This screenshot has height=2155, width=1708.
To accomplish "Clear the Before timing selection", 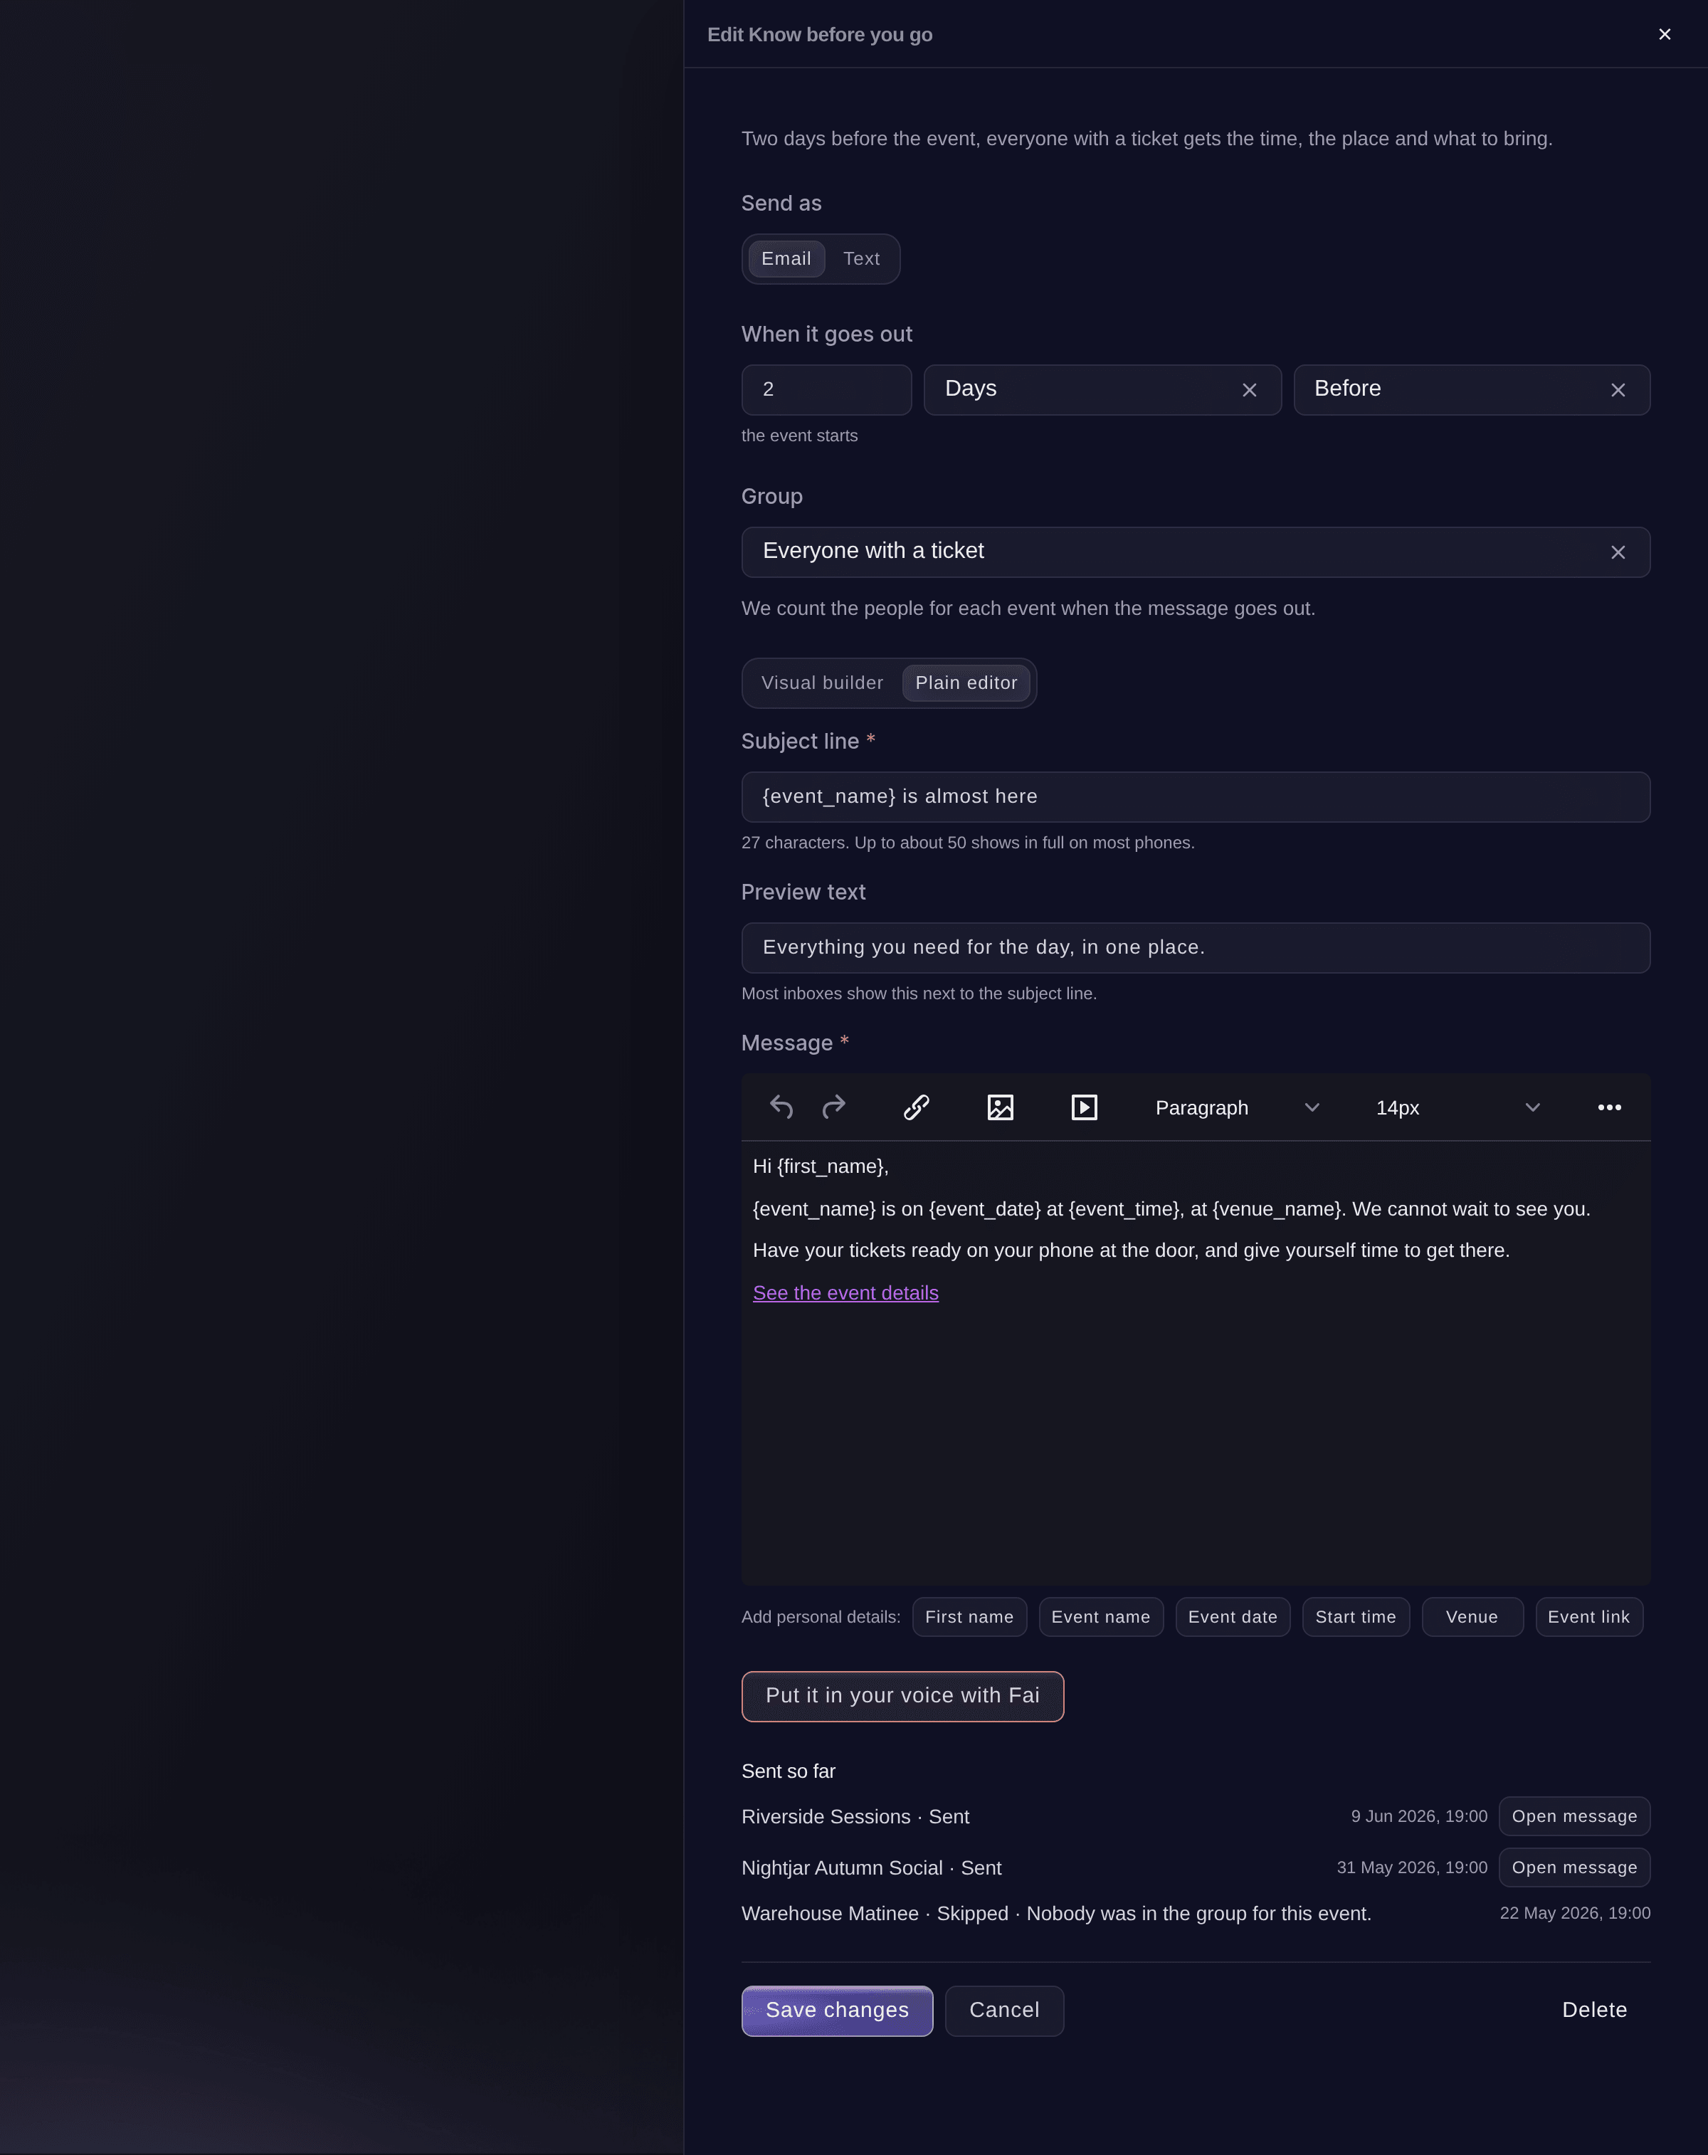I will click(x=1618, y=390).
